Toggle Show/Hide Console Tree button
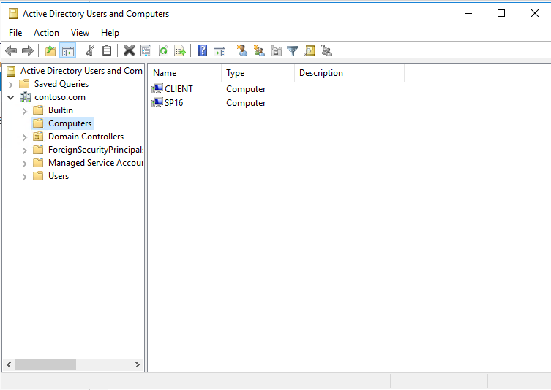Screen dimensions: 551x390 (67, 51)
